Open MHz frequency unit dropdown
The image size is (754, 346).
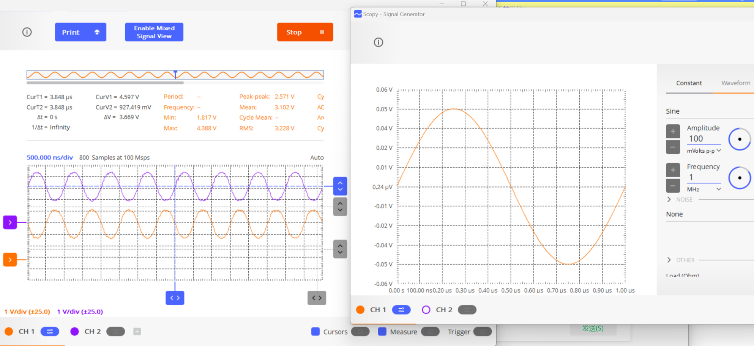click(x=704, y=189)
